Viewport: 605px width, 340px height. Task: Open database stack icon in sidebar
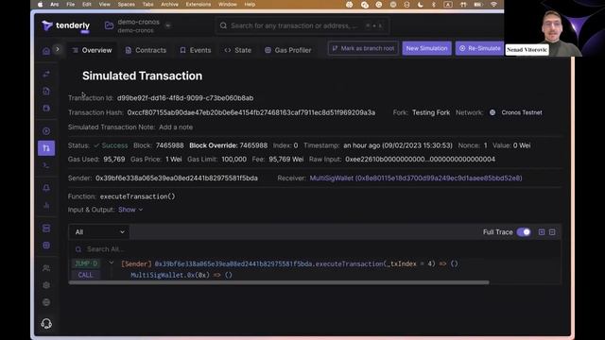[x=46, y=229]
